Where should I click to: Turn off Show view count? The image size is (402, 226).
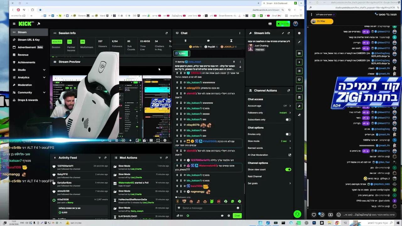(x=288, y=169)
